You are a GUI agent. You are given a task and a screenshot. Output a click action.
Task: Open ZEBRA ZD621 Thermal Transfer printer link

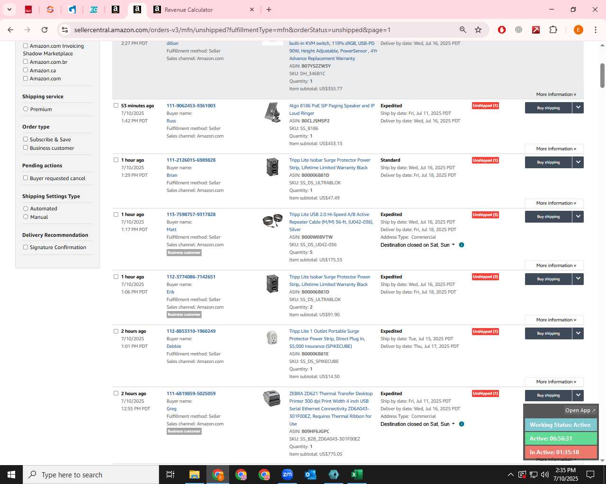[x=331, y=408]
